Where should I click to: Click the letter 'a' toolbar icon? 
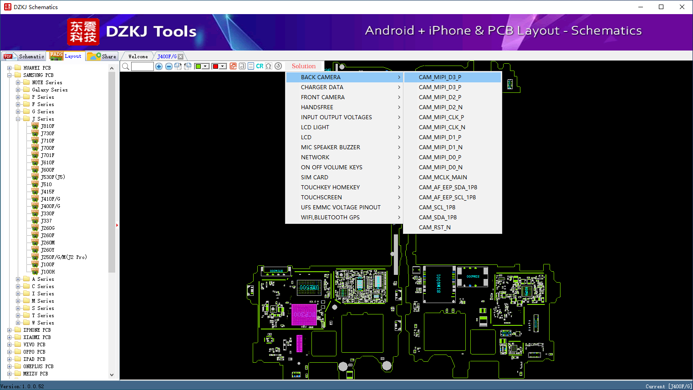242,66
